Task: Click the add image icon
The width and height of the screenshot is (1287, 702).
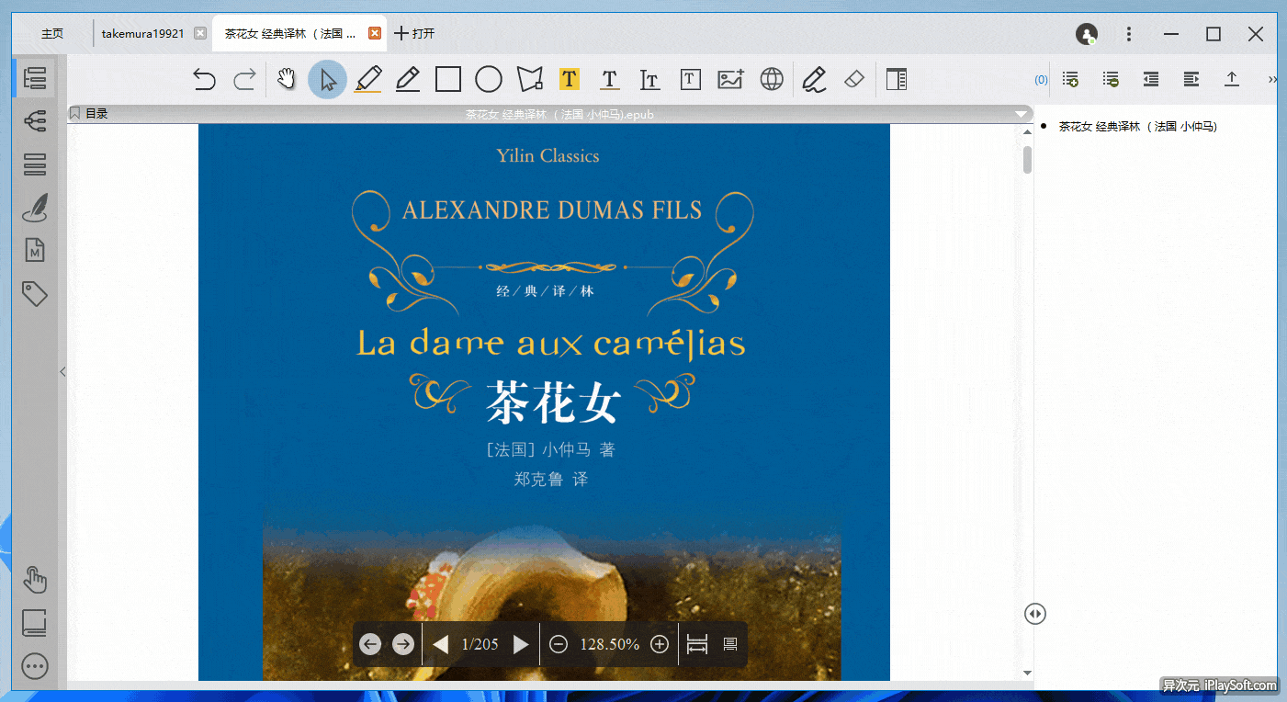Action: point(731,80)
